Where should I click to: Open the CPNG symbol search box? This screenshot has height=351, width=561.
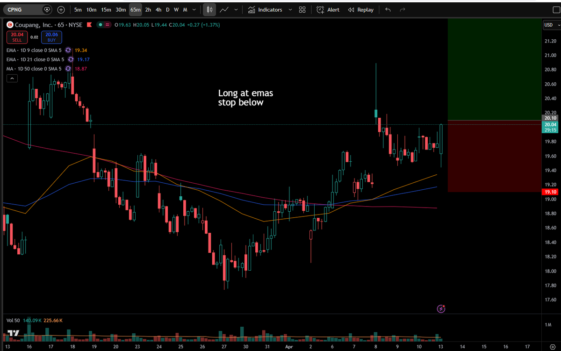point(27,9)
